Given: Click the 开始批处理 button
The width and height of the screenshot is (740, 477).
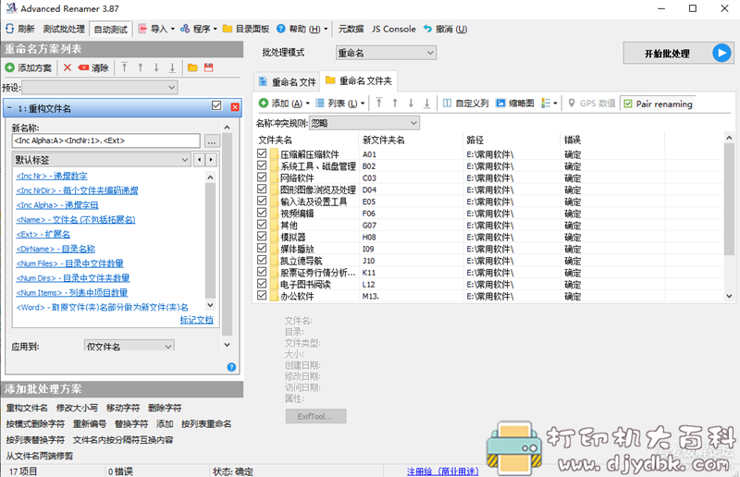Looking at the screenshot, I should click(678, 53).
